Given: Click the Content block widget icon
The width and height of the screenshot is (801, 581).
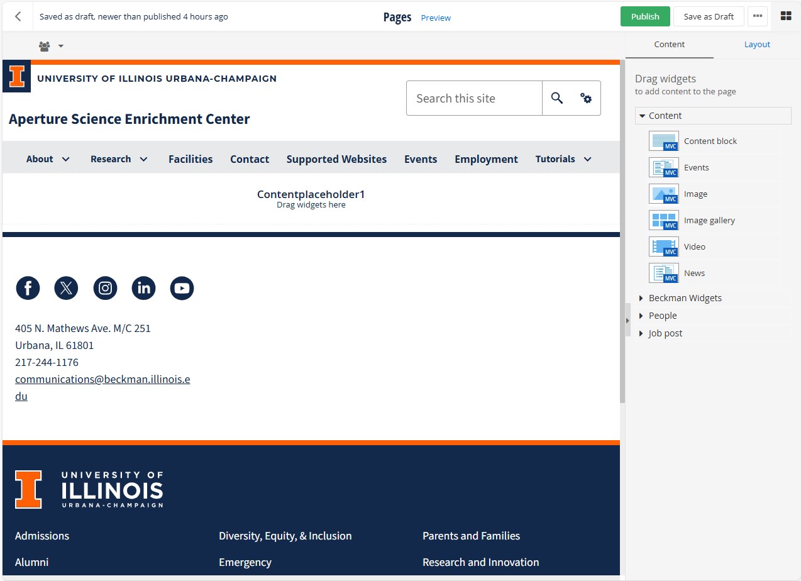Looking at the screenshot, I should [663, 141].
